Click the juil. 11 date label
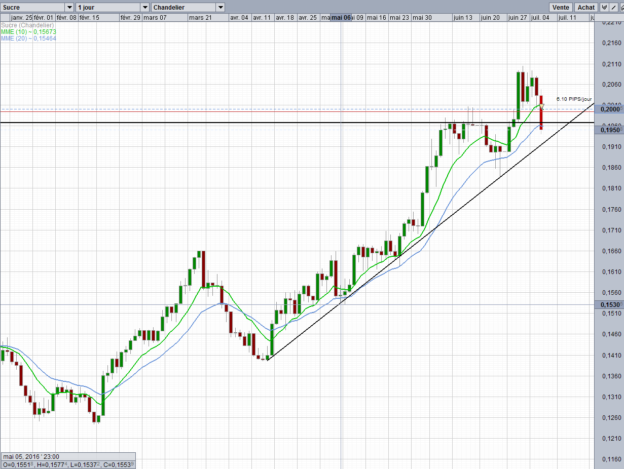 (567, 17)
